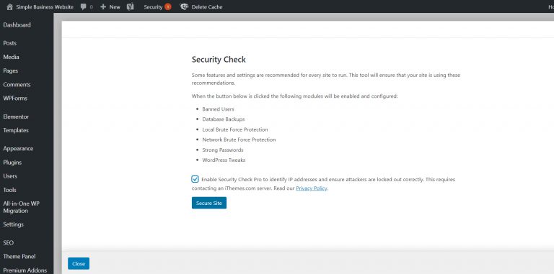Open the Privacy Policy link
Image resolution: width=554 pixels, height=274 pixels.
[x=312, y=188]
